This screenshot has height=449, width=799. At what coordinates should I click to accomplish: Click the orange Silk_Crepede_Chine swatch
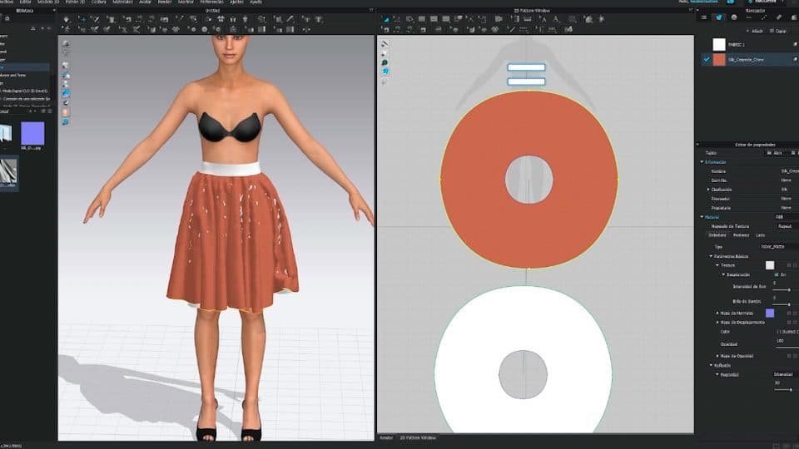point(719,60)
